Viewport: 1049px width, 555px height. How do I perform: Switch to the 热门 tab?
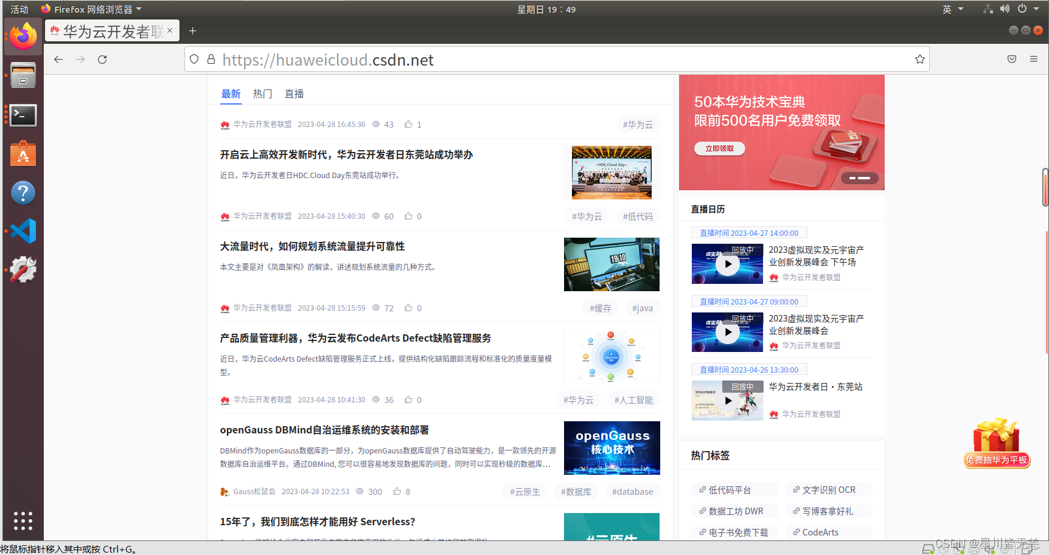click(x=262, y=94)
